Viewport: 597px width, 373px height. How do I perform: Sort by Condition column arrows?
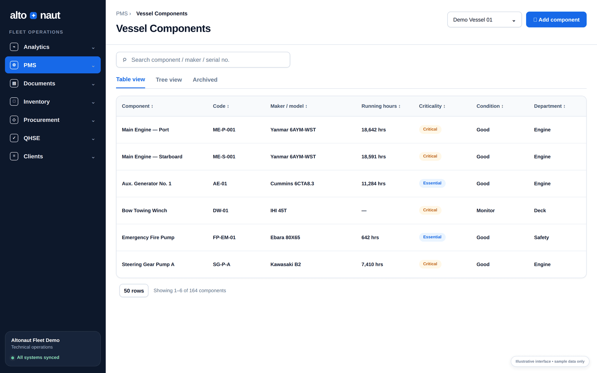click(x=502, y=106)
